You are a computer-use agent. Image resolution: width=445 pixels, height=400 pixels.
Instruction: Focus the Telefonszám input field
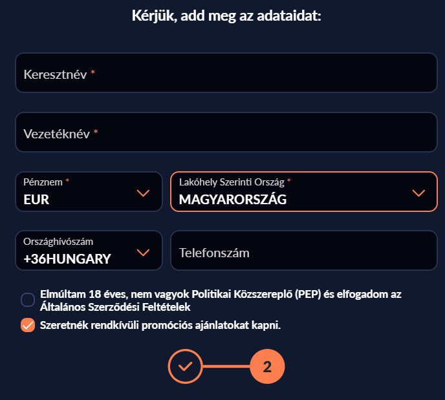tap(304, 251)
